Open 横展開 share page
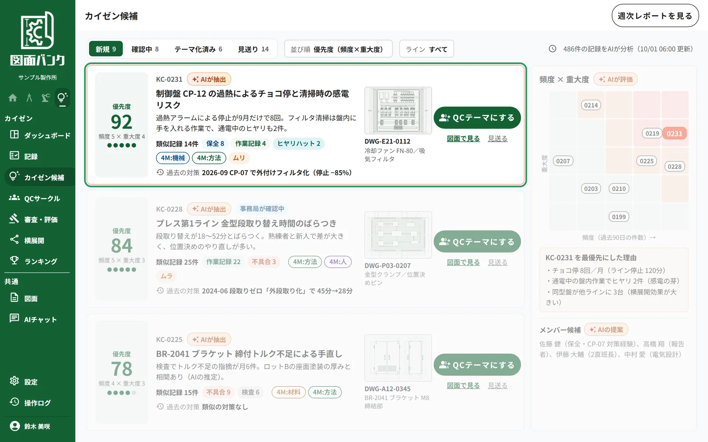This screenshot has height=442, width=708. (40, 240)
